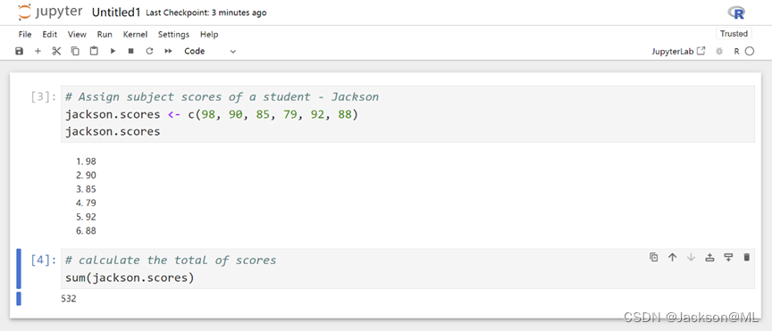Run the selected cell with the play icon
The height and width of the screenshot is (331, 772).
[113, 51]
